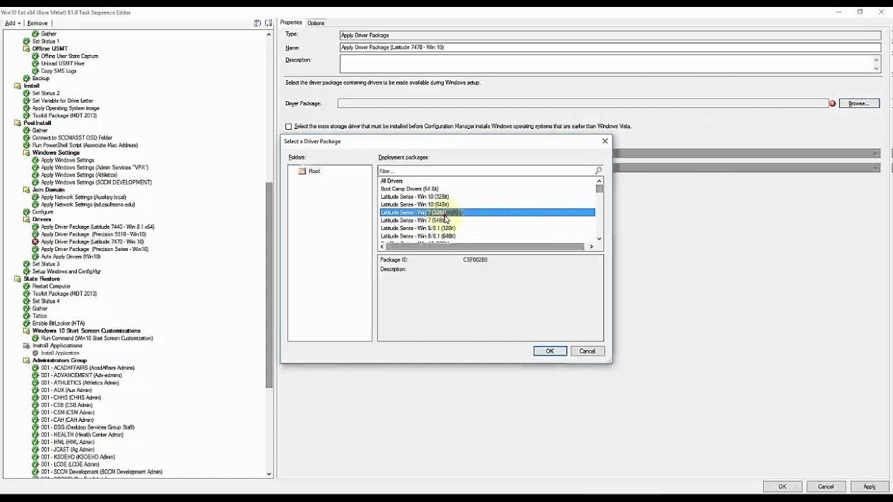Click the Root folder icon in dialog
893x502 pixels.
pyautogui.click(x=302, y=171)
